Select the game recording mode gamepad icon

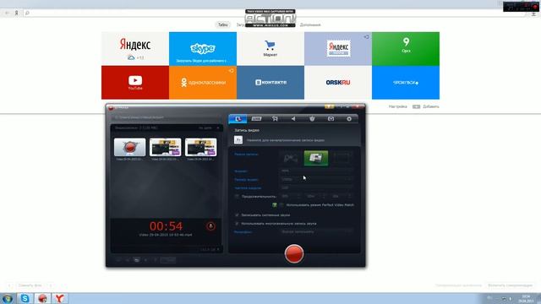291,158
